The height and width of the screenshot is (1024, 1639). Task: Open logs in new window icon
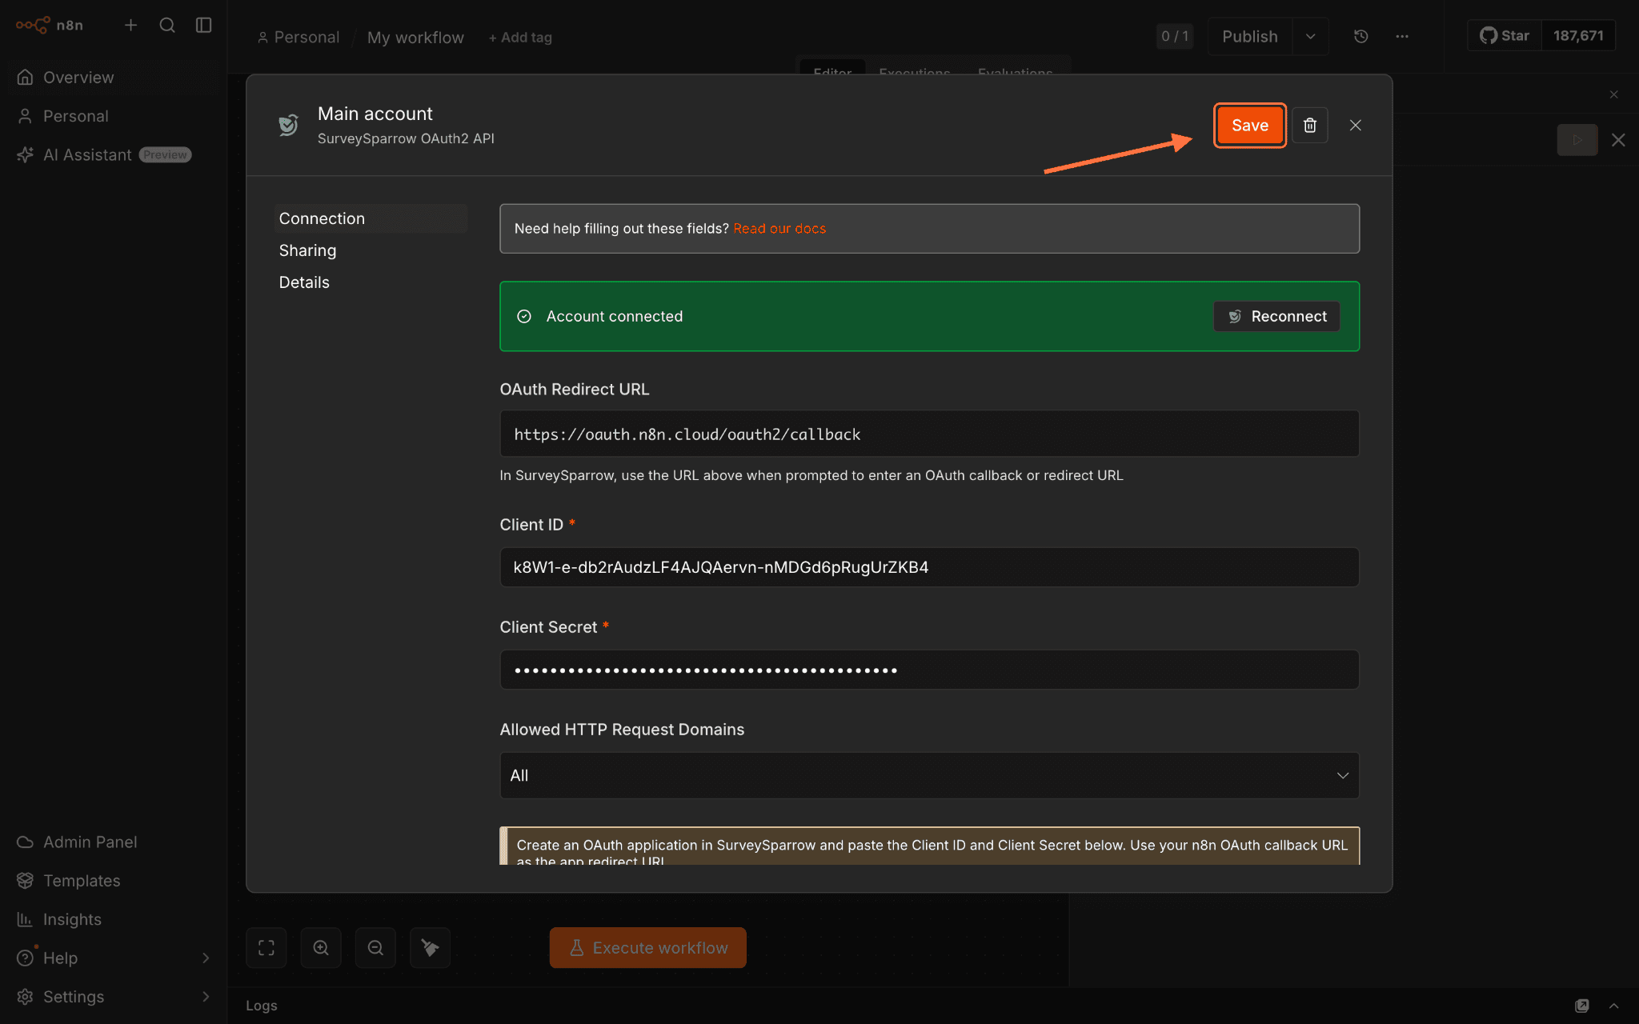[x=1582, y=1006]
